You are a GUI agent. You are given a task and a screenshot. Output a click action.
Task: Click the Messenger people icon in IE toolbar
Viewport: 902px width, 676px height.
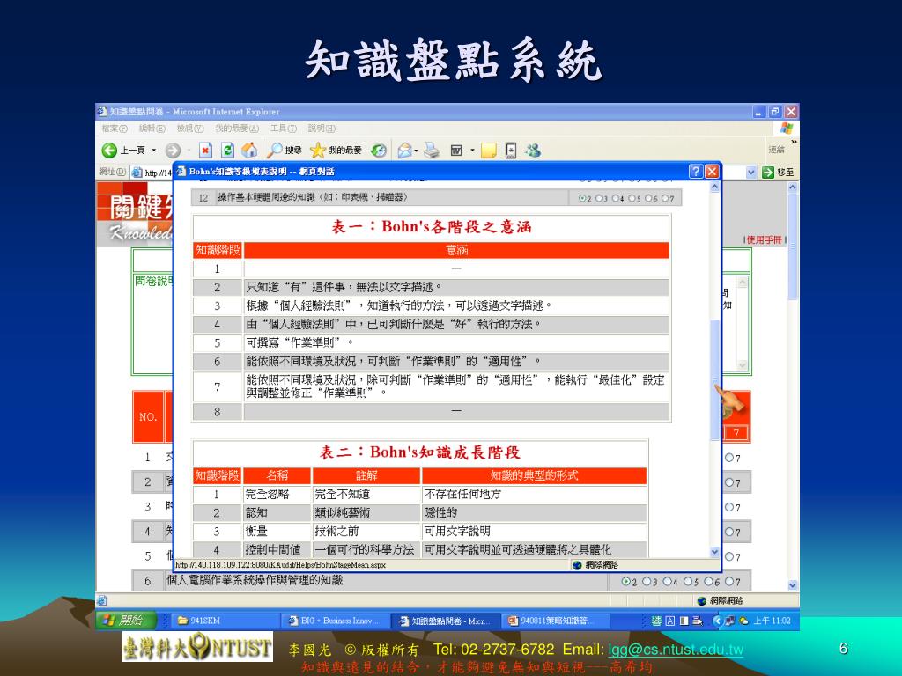tap(533, 151)
